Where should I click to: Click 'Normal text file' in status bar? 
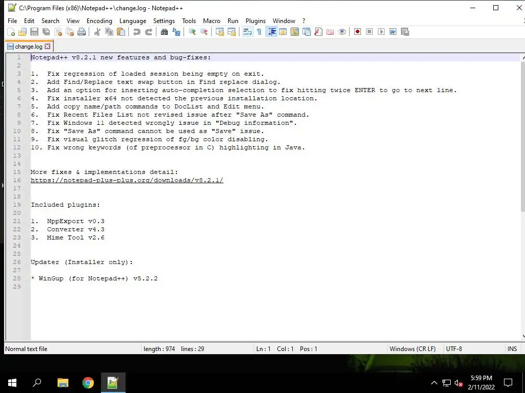point(26,349)
